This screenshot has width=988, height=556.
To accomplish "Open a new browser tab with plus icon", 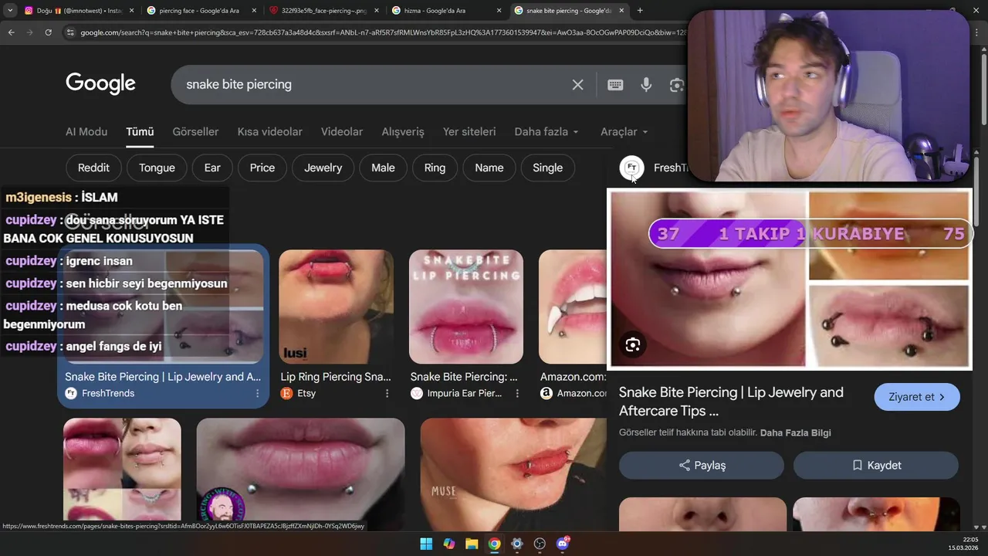I will [x=640, y=11].
